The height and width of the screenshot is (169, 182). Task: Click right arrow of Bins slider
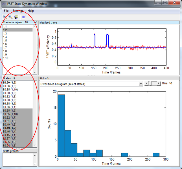tap(158, 84)
